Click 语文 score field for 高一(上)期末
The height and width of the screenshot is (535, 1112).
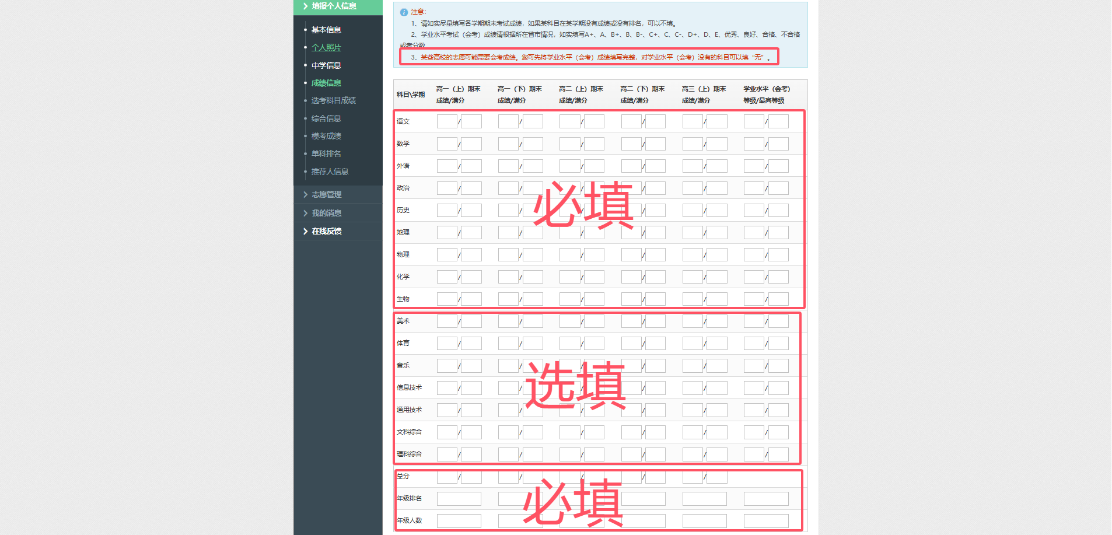(447, 121)
